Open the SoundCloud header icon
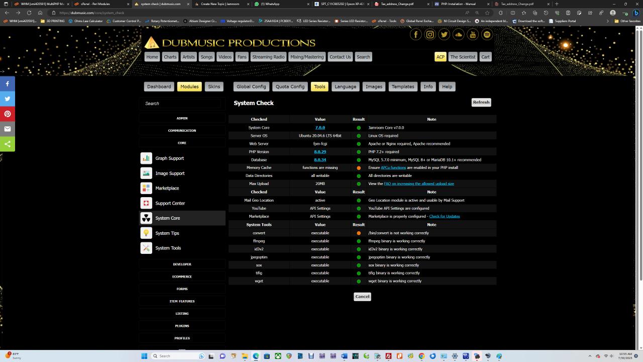 [x=458, y=35]
